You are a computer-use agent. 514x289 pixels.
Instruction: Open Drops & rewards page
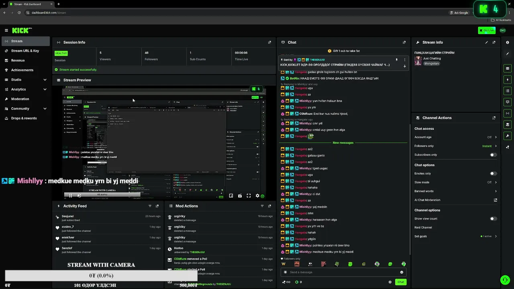(x=26, y=118)
